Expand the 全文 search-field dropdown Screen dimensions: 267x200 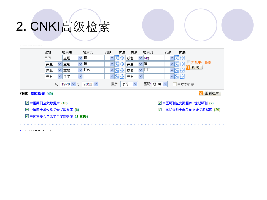click(73, 76)
